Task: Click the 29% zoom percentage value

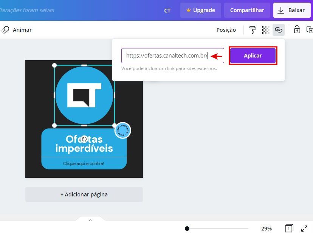Action: tap(266, 229)
